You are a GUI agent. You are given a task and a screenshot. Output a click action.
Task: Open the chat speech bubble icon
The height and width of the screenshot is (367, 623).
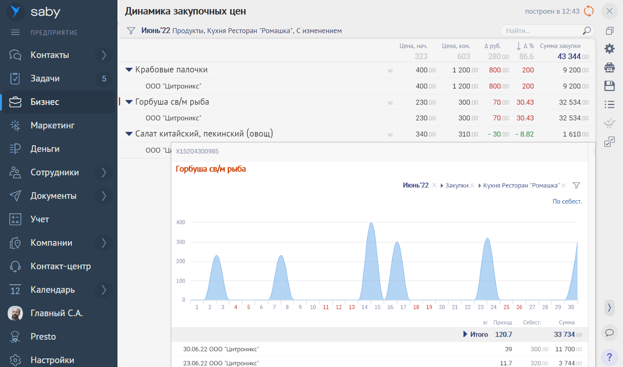pos(609,333)
